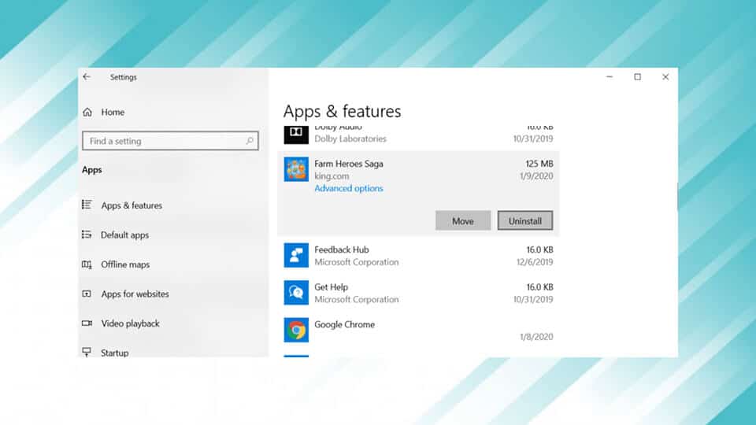Maximize the Settings window

point(637,76)
